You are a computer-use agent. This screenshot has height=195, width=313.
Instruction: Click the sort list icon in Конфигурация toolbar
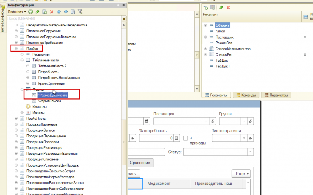(x=73, y=12)
